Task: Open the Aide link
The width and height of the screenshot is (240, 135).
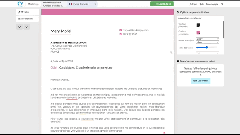Action: [x=202, y=4]
